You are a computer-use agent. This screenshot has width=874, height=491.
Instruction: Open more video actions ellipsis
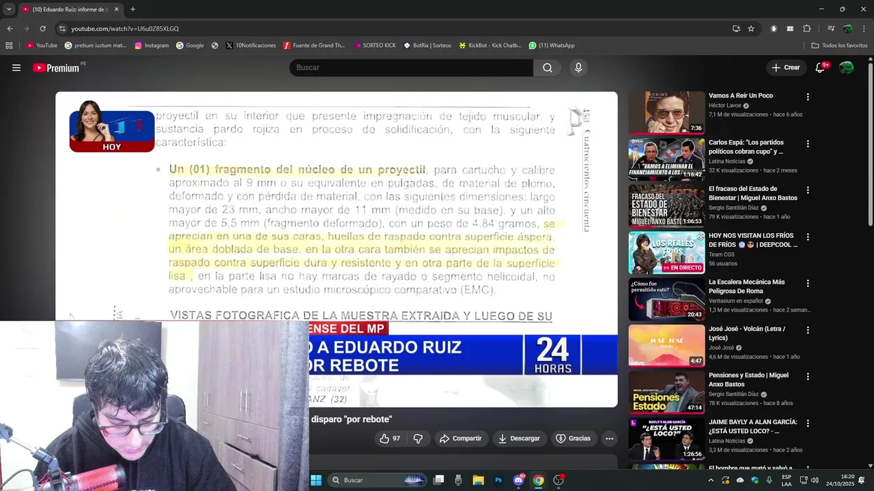(x=610, y=438)
